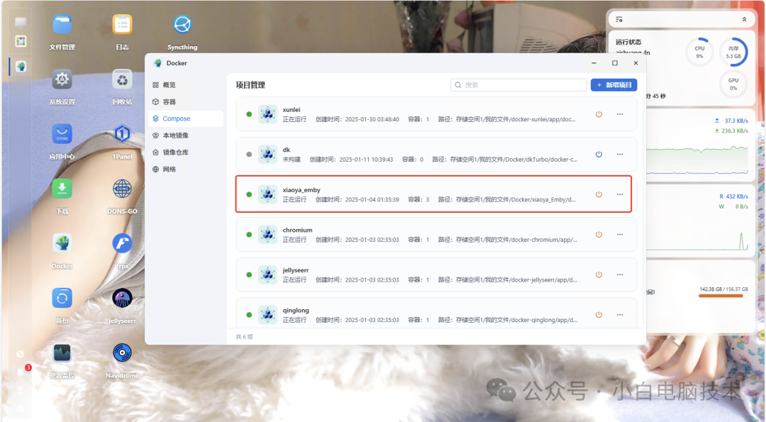The image size is (766, 422).
Task: Maximize the Docker window
Action: (x=615, y=63)
